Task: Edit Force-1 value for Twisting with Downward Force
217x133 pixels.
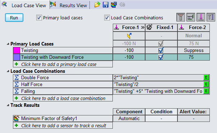Action: click(129, 57)
